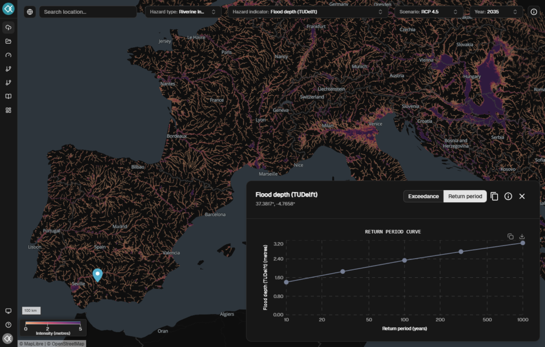Open the portfolio folder icon in sidebar
The image size is (545, 347).
pyautogui.click(x=7, y=41)
